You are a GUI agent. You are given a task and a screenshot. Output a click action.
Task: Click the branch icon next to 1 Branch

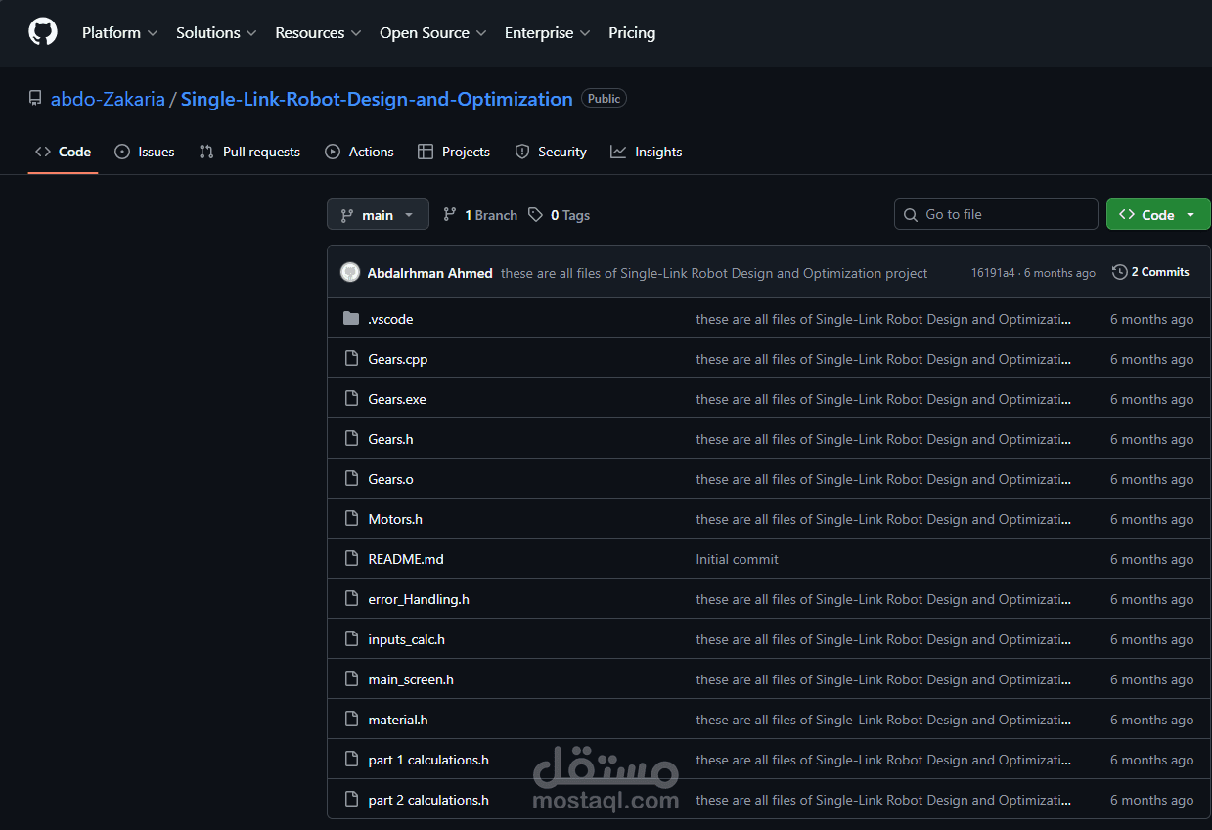pyautogui.click(x=450, y=215)
